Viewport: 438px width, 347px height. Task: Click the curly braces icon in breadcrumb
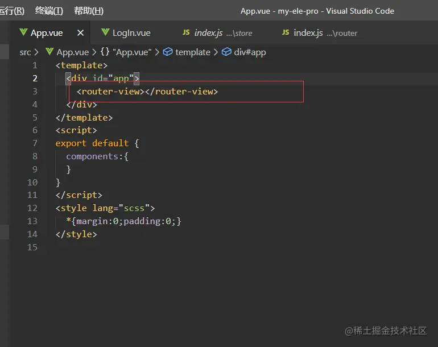coord(105,52)
